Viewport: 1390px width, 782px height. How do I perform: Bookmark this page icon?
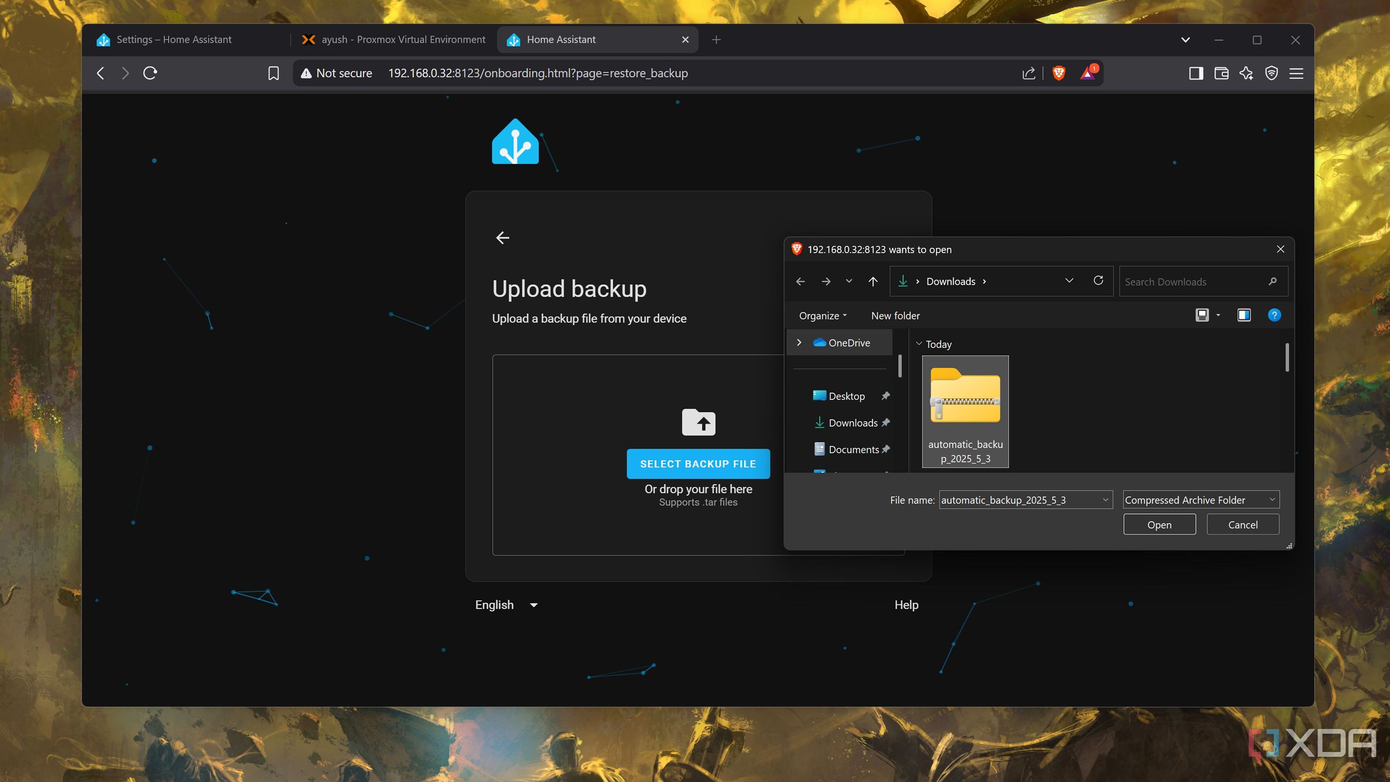274,73
